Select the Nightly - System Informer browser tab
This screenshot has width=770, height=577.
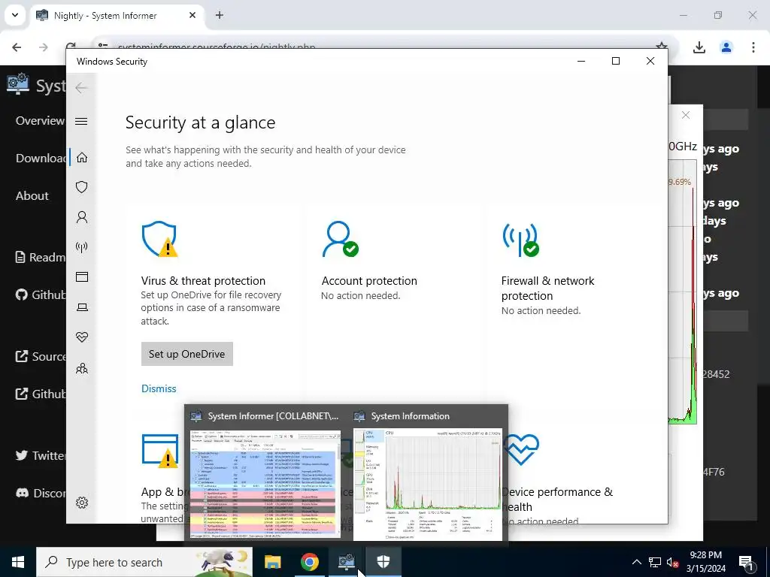tap(117, 15)
